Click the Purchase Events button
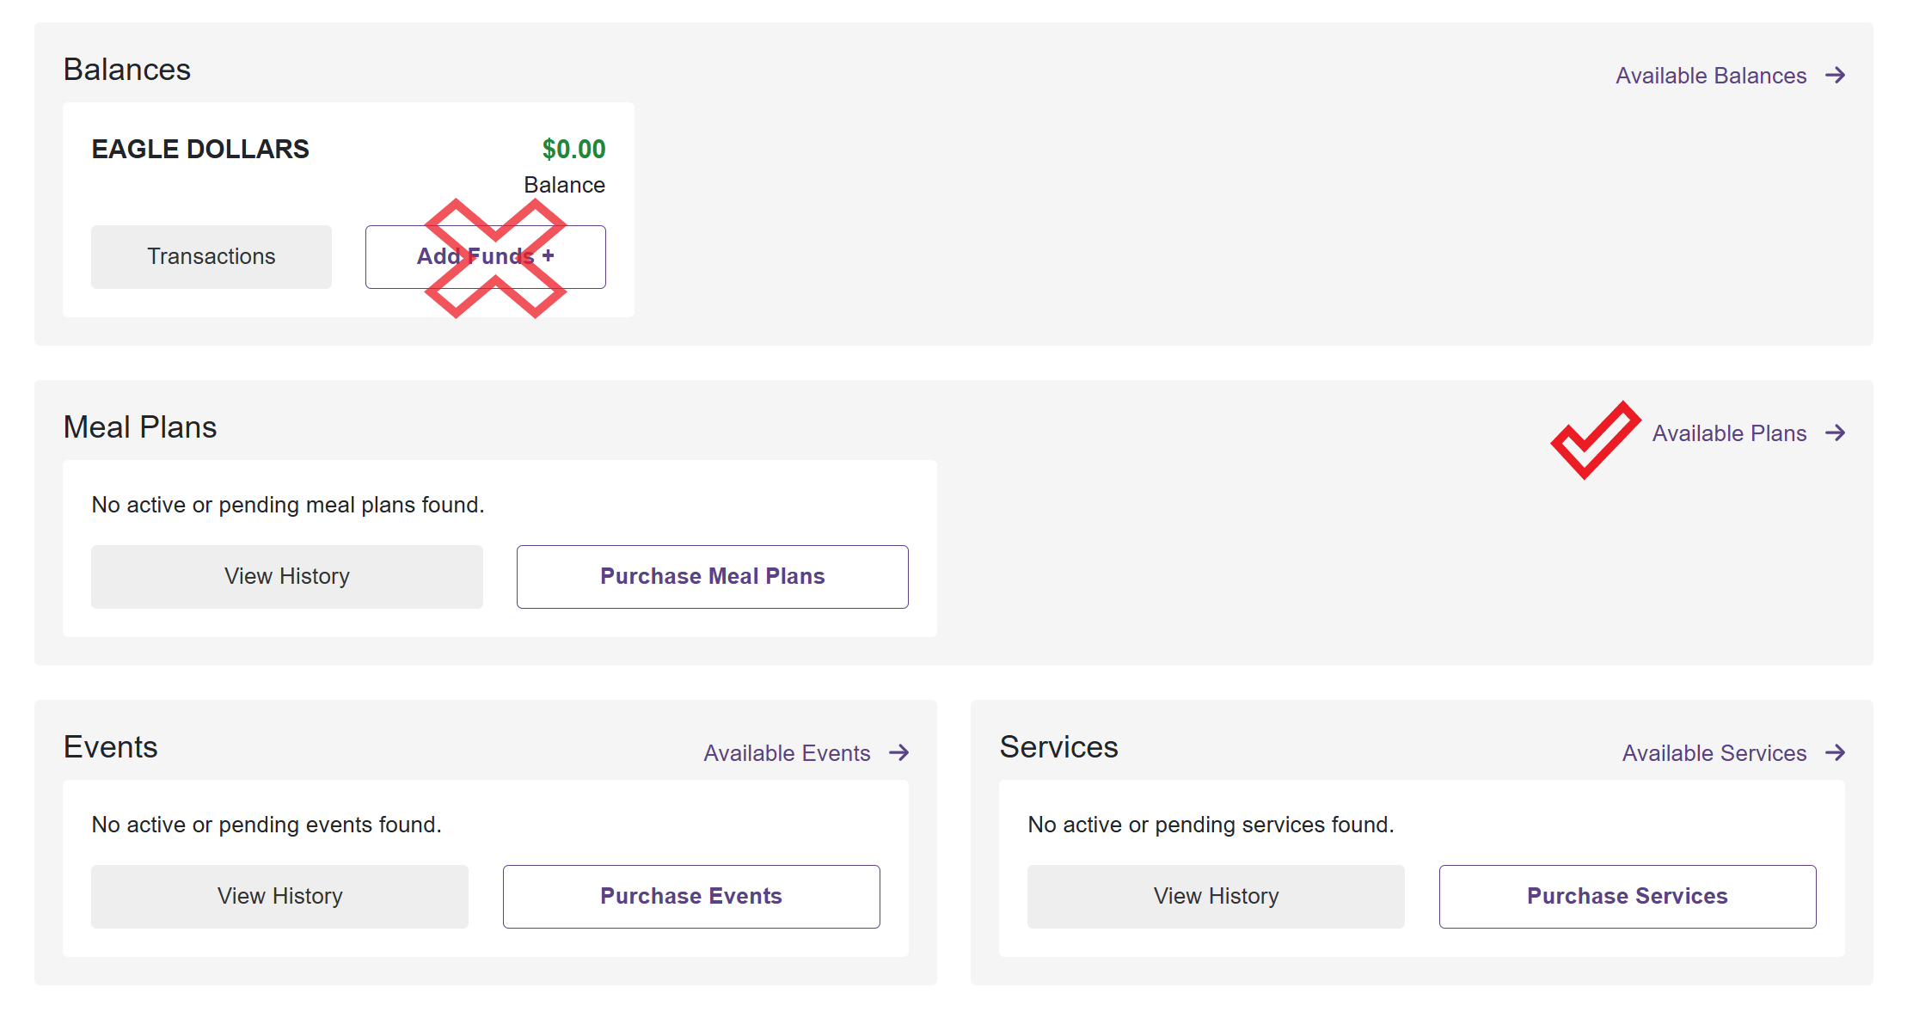The image size is (1913, 1012). pos(691,897)
